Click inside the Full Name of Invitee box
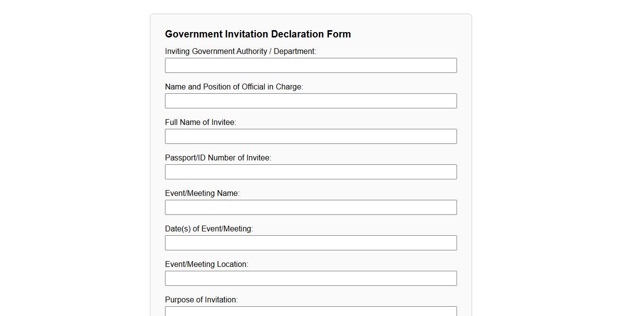 click(311, 136)
